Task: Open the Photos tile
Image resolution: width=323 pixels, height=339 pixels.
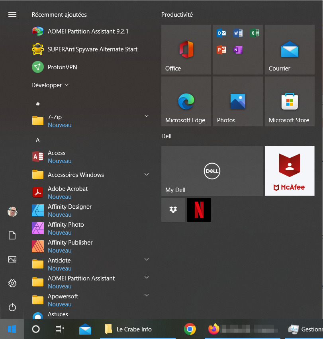Action: (x=238, y=102)
